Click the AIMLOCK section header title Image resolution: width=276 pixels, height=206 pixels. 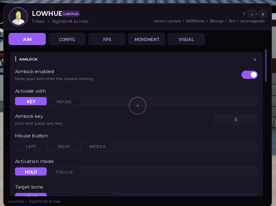(28, 59)
